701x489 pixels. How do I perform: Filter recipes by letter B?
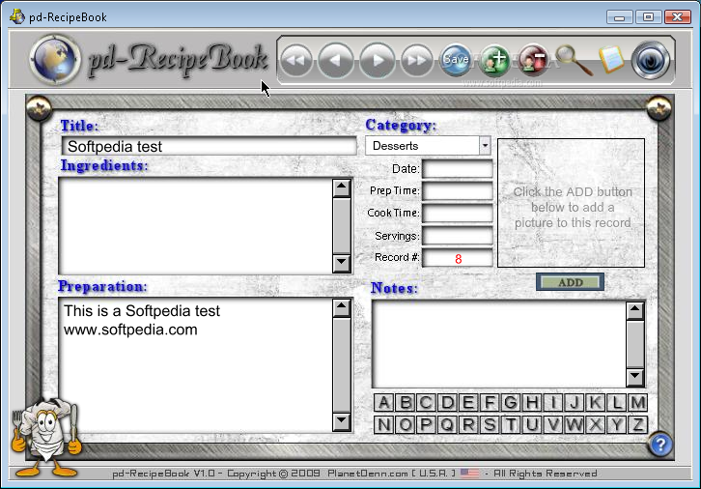pyautogui.click(x=405, y=403)
